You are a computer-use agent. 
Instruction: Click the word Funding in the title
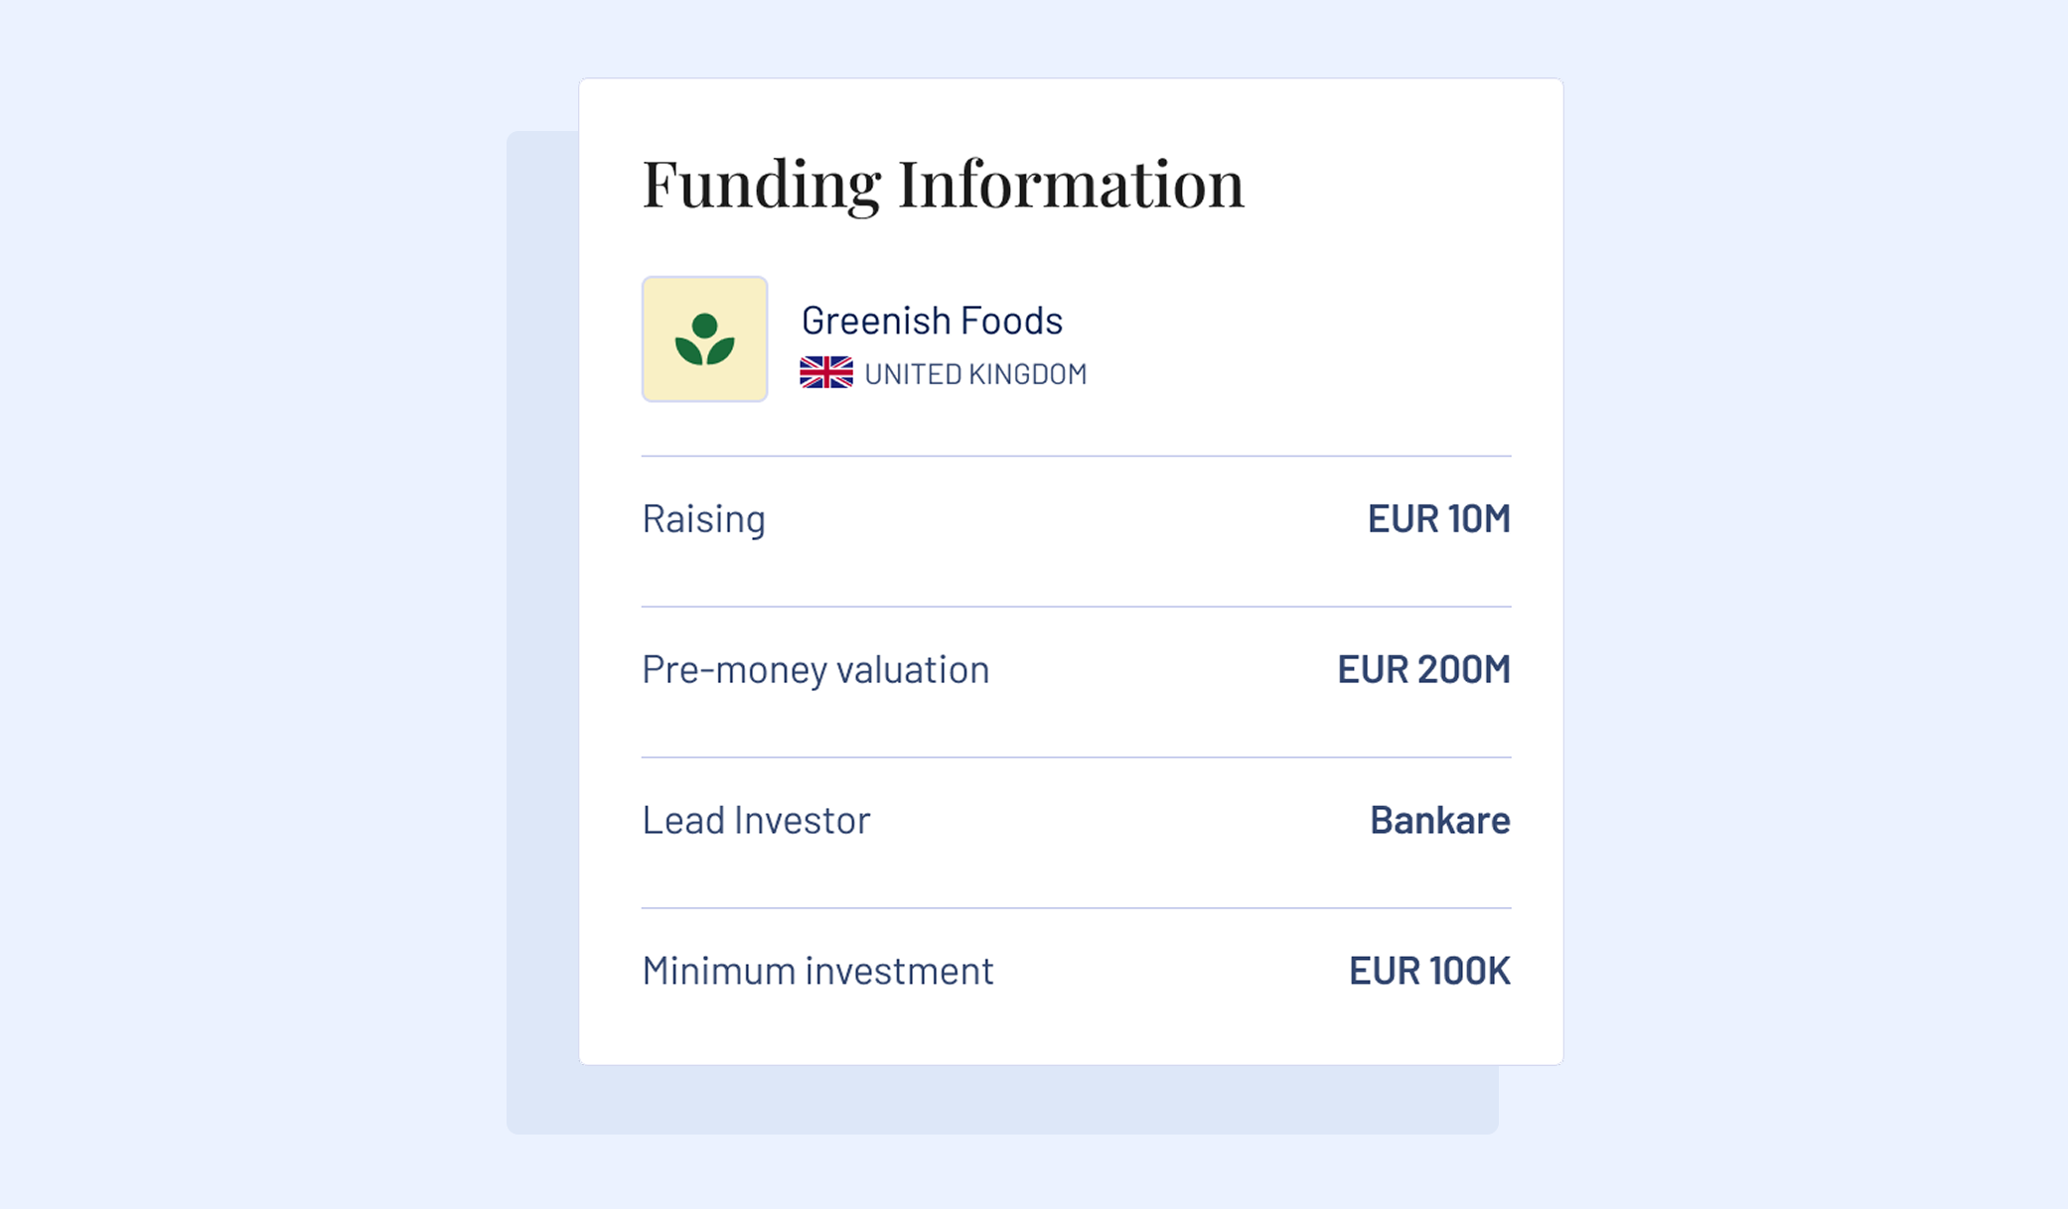tap(761, 185)
